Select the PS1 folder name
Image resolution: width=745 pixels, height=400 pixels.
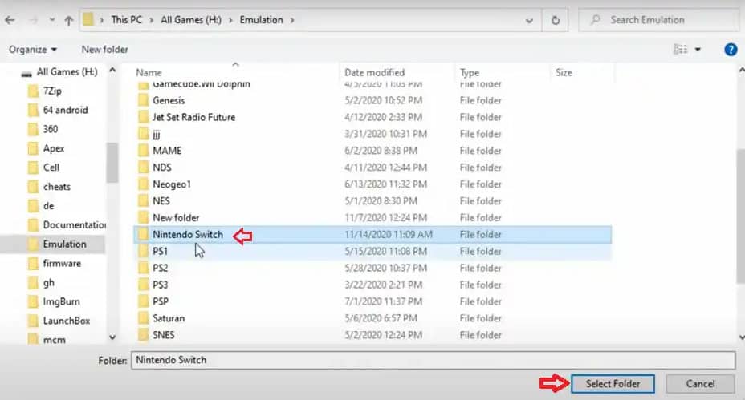(160, 252)
